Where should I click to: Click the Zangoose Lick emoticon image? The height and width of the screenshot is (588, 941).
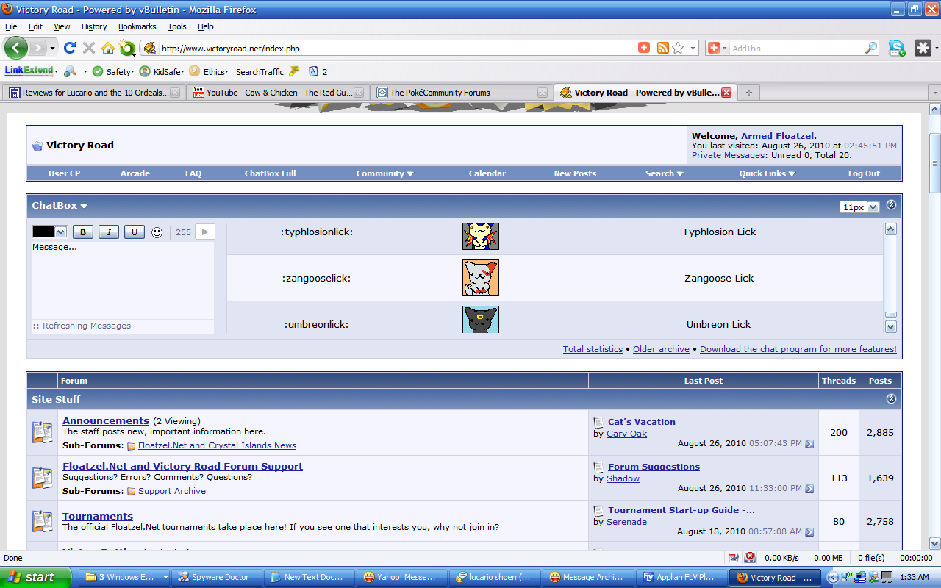pyautogui.click(x=480, y=278)
